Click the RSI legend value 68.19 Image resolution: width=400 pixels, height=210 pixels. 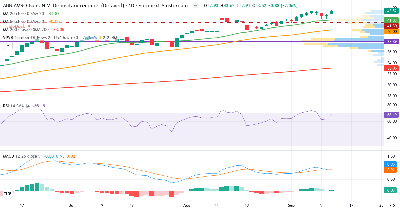pyautogui.click(x=40, y=106)
